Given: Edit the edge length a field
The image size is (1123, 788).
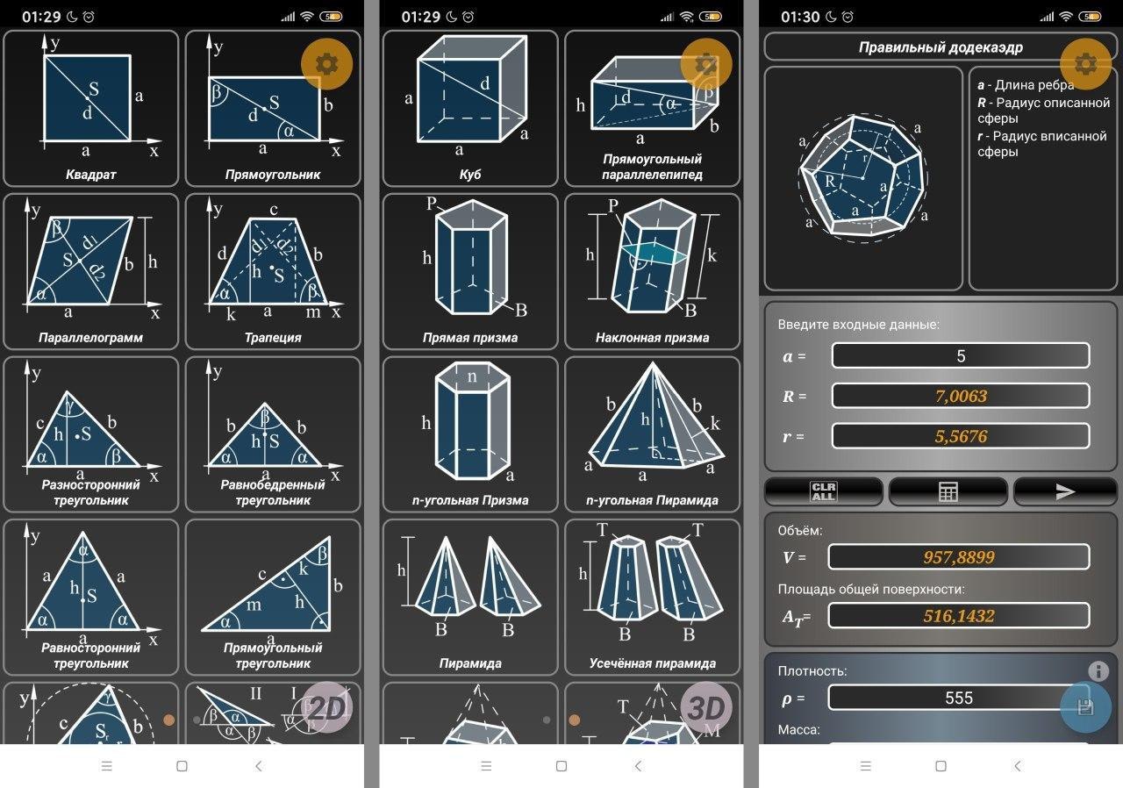Looking at the screenshot, I should coord(961,355).
